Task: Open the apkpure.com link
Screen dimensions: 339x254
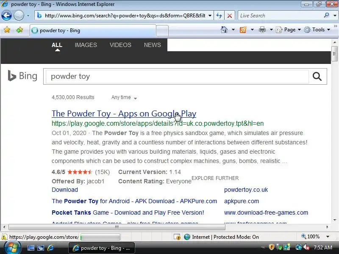Action: coord(242,201)
